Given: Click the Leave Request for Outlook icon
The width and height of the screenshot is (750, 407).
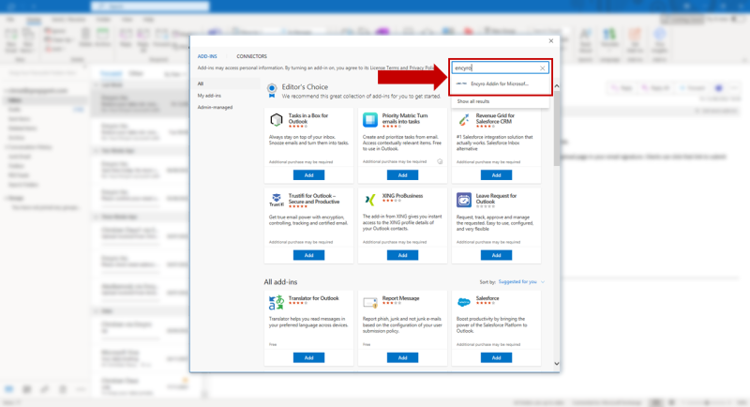Looking at the screenshot, I should pyautogui.click(x=463, y=200).
